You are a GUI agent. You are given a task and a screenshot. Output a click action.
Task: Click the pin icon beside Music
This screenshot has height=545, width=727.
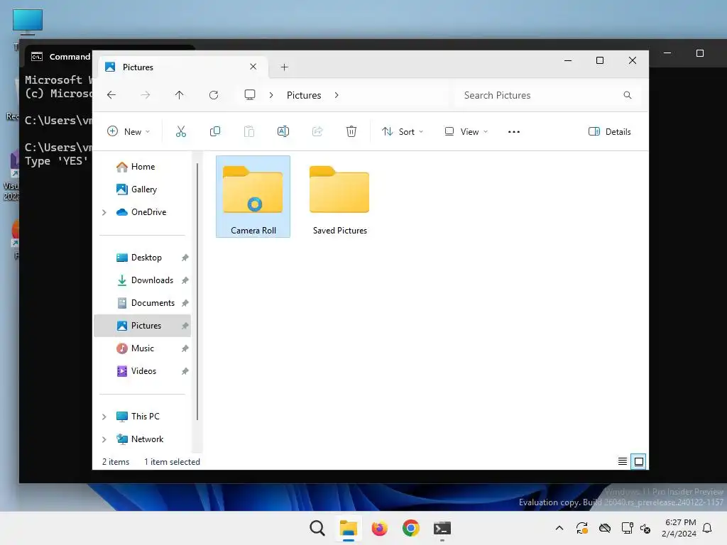185,348
